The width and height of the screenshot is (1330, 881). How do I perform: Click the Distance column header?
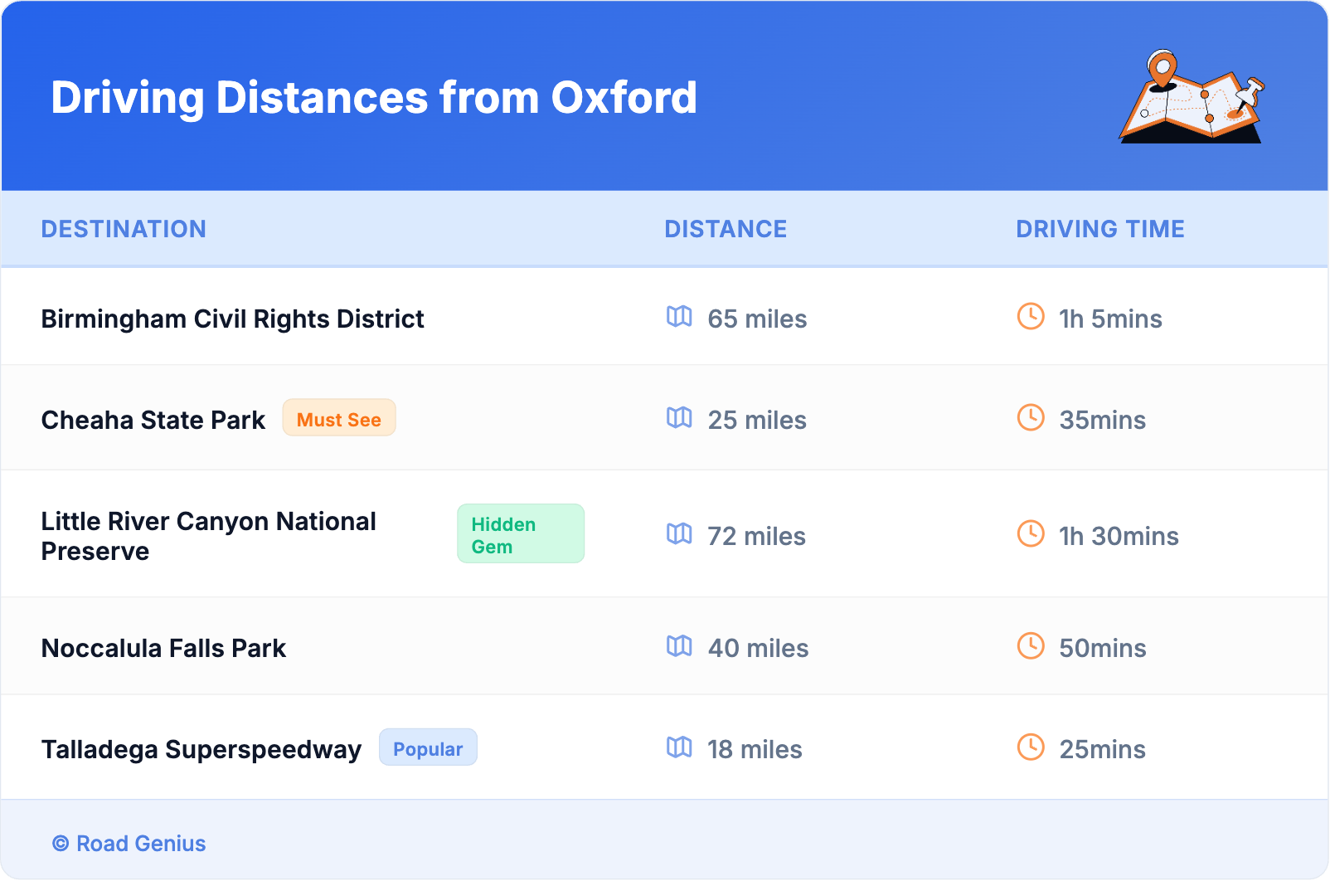point(726,229)
